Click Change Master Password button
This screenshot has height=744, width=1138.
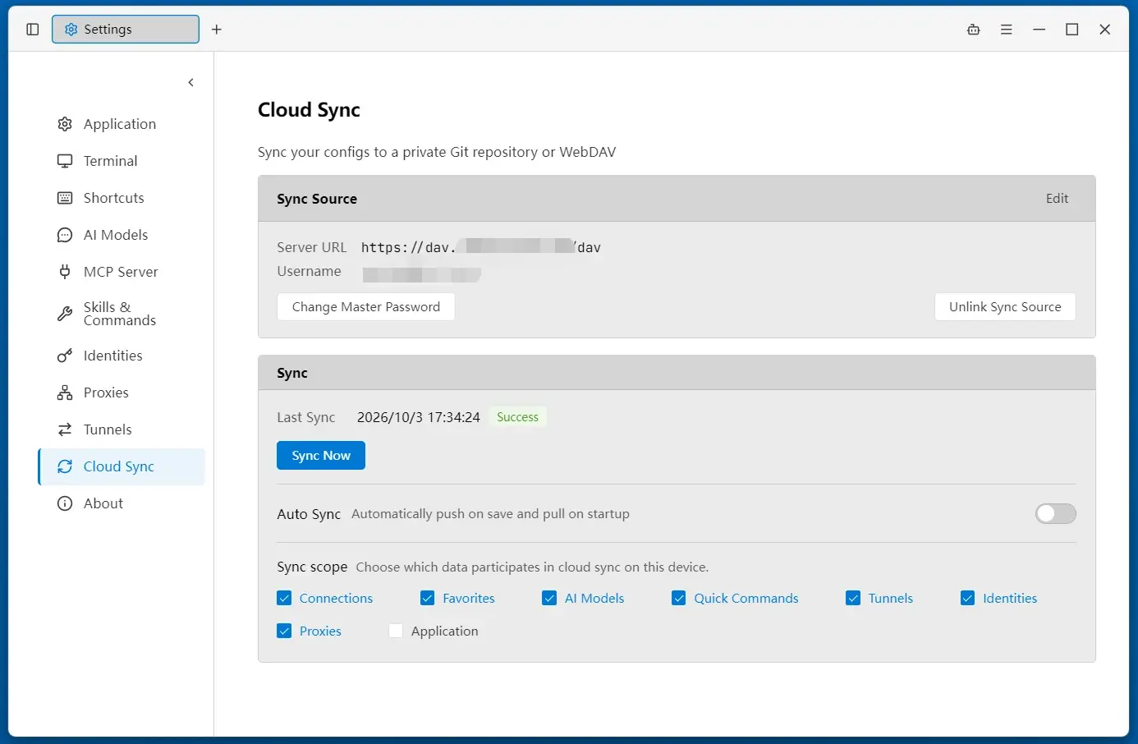(x=366, y=307)
